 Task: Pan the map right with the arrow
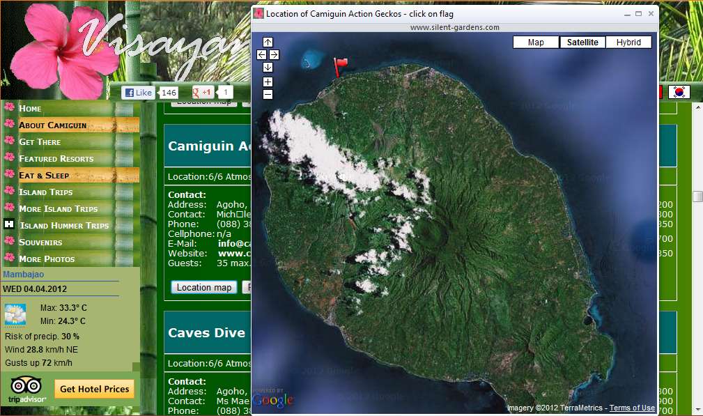275,54
